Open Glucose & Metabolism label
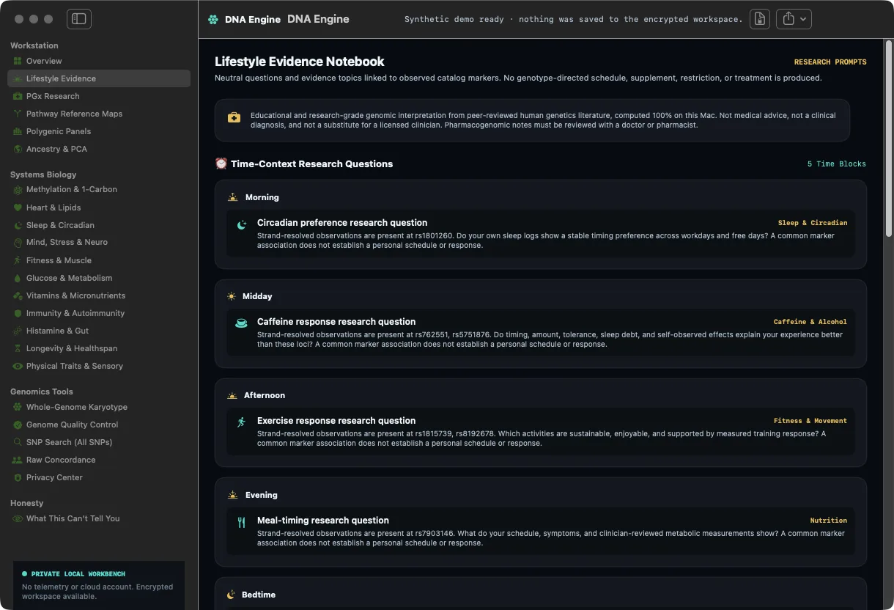Viewport: 894px width, 610px height. [70, 278]
